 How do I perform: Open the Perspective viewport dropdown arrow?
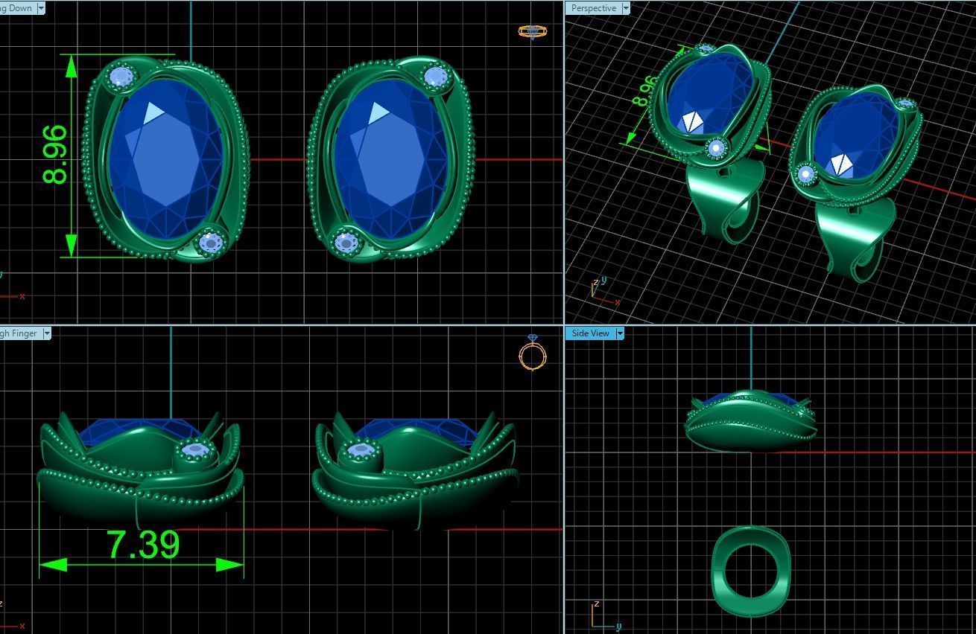coord(625,8)
